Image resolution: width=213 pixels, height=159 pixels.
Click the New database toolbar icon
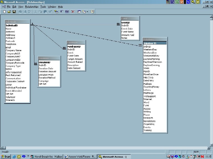tap(4, 12)
